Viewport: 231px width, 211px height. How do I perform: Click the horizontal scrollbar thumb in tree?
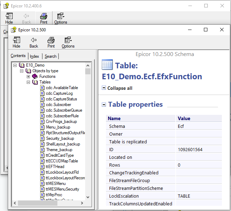pyautogui.click(x=38, y=203)
